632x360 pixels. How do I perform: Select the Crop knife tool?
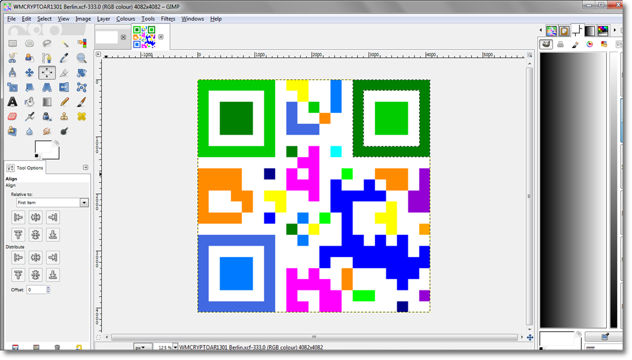point(64,73)
